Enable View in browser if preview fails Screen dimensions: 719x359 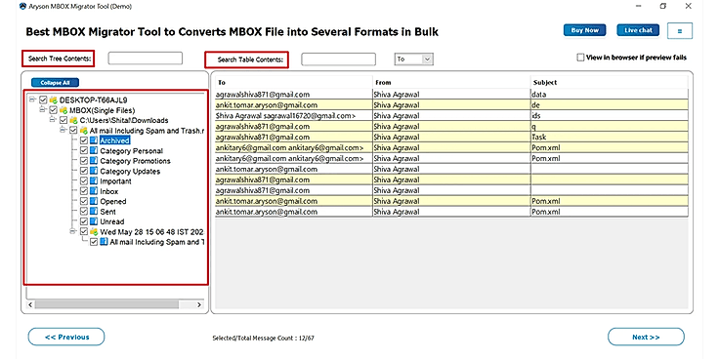[x=580, y=58]
